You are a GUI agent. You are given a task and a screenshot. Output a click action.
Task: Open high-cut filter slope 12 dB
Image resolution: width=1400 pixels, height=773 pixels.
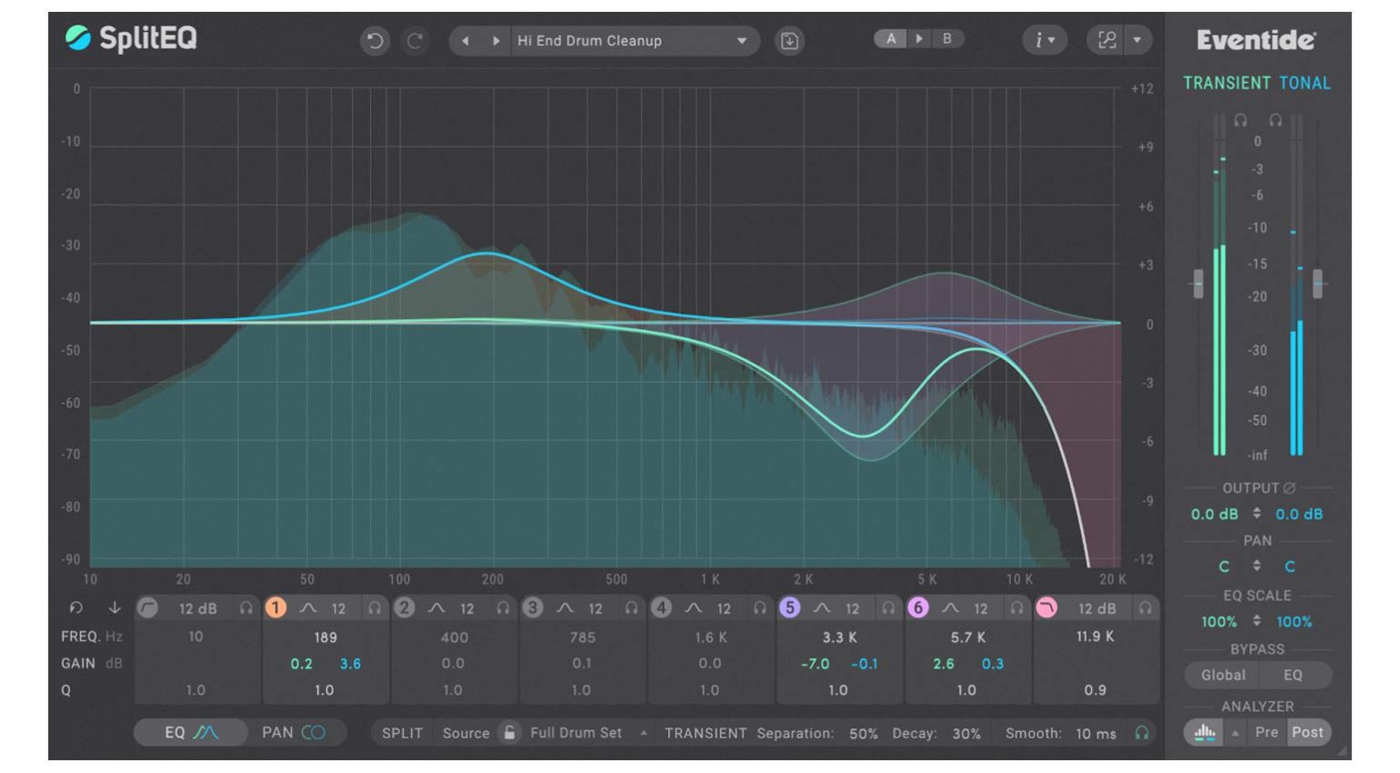pos(1096,609)
